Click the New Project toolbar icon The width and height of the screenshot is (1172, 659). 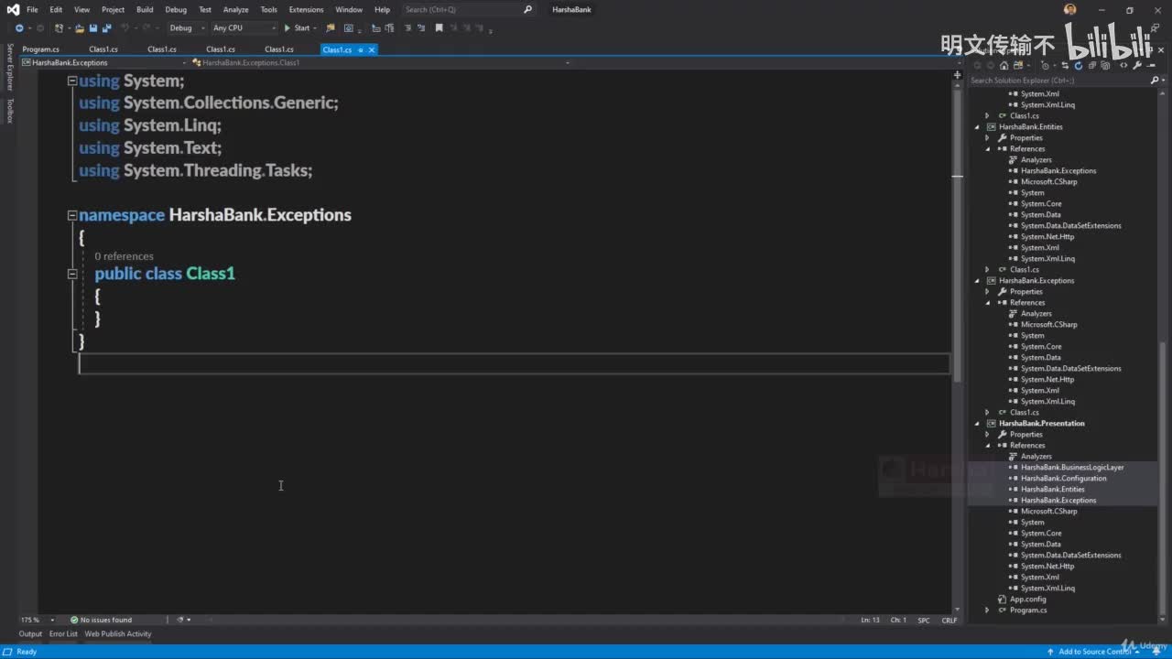coord(59,27)
